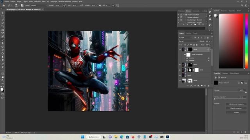Delete layer using the trash icon
This screenshot has width=250, height=140.
pyautogui.click(x=209, y=86)
